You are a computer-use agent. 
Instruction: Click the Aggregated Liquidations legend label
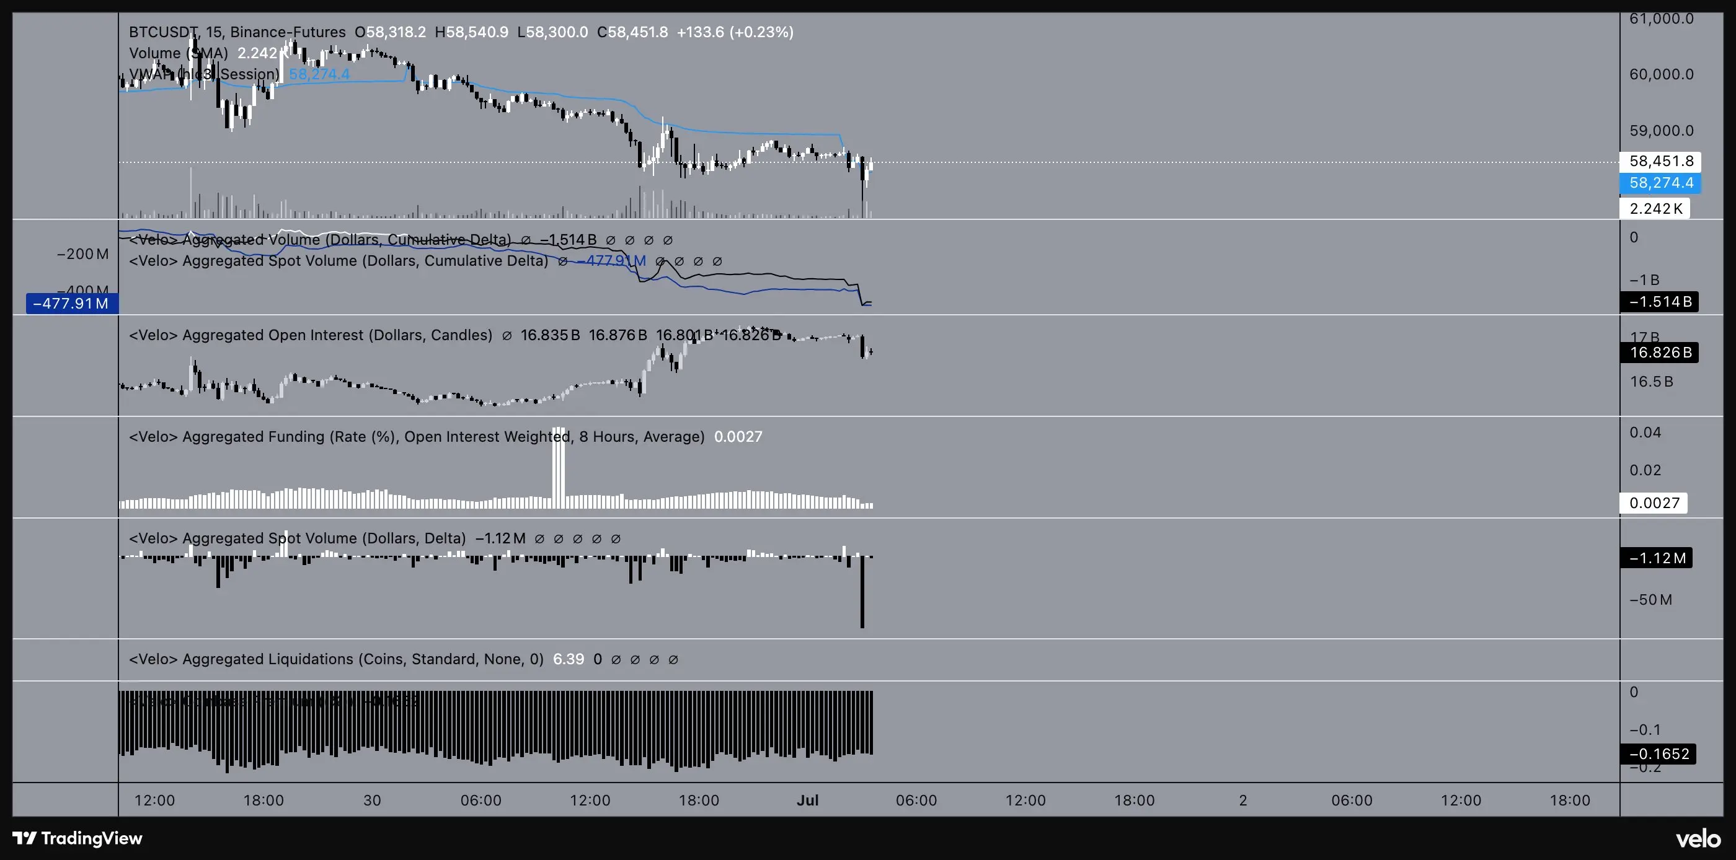336,659
